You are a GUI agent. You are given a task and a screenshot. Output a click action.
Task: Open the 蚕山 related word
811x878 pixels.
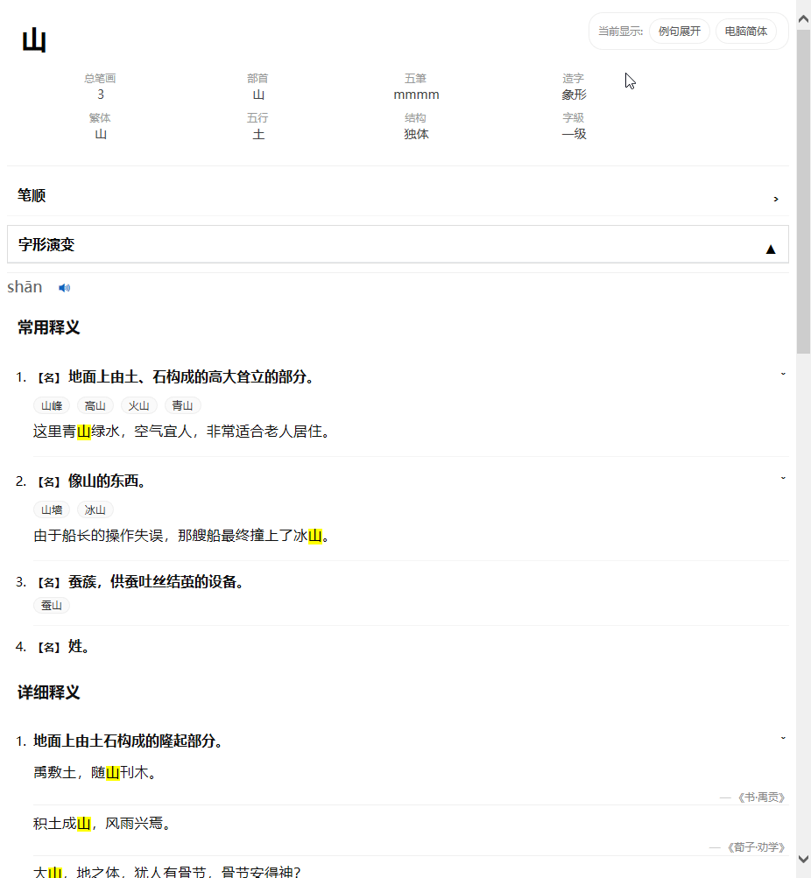pyautogui.click(x=51, y=605)
